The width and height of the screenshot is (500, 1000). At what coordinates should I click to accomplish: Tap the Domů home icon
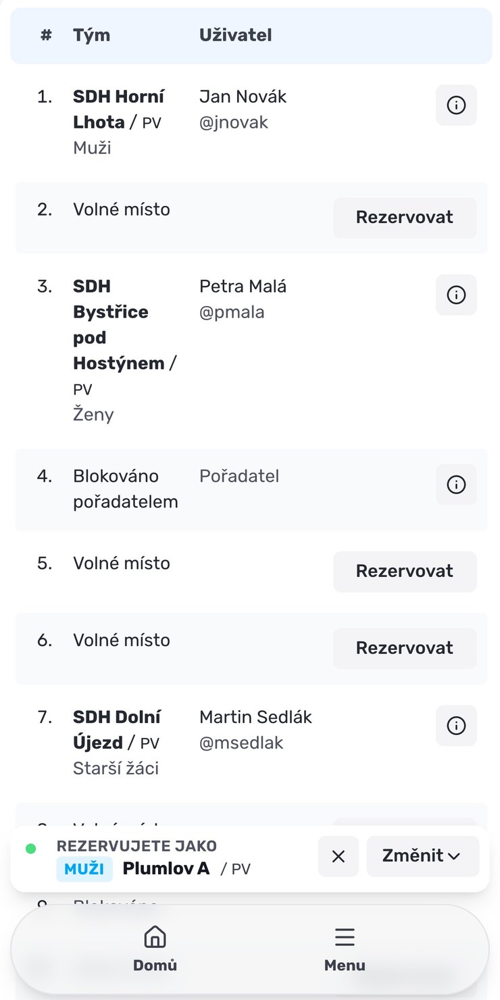click(x=155, y=937)
